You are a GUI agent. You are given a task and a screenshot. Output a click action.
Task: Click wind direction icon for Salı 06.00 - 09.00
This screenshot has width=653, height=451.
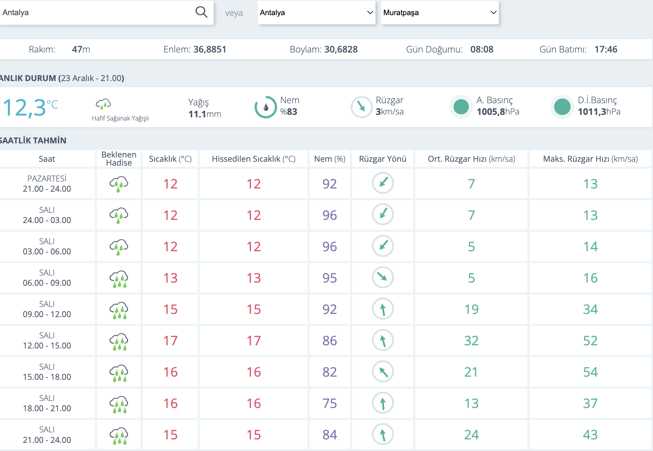click(x=383, y=277)
